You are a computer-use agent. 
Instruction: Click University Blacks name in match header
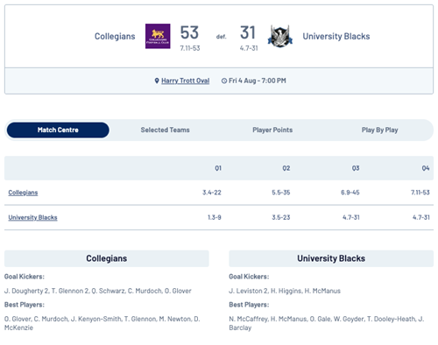[336, 36]
